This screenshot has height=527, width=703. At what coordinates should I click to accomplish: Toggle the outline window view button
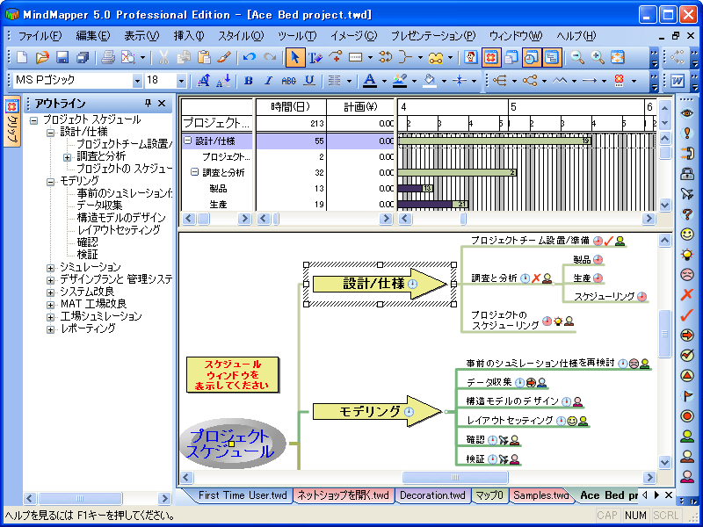552,57
